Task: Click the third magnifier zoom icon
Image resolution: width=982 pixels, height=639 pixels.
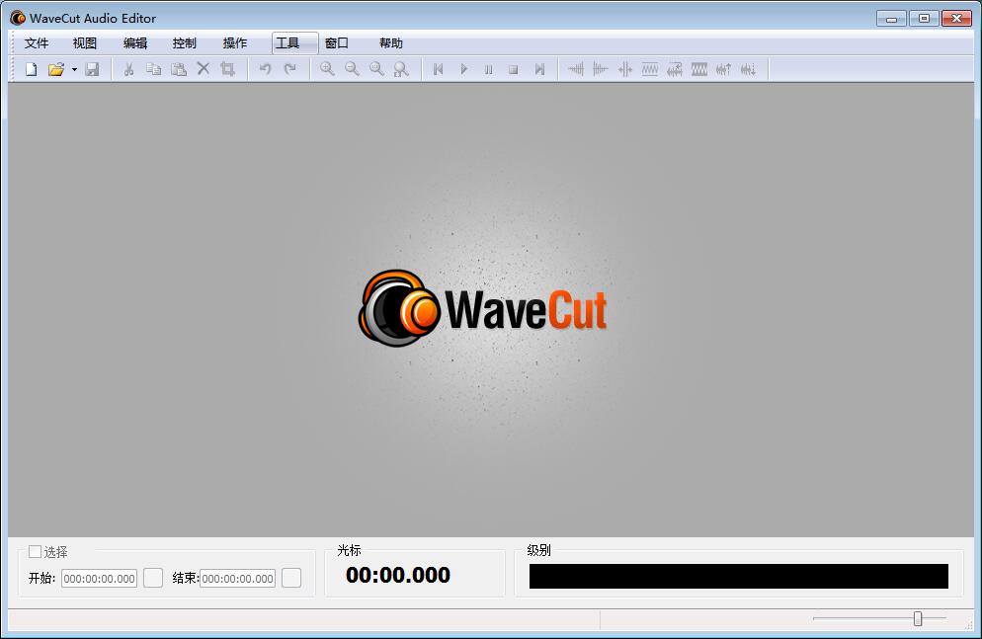Action: pos(376,69)
